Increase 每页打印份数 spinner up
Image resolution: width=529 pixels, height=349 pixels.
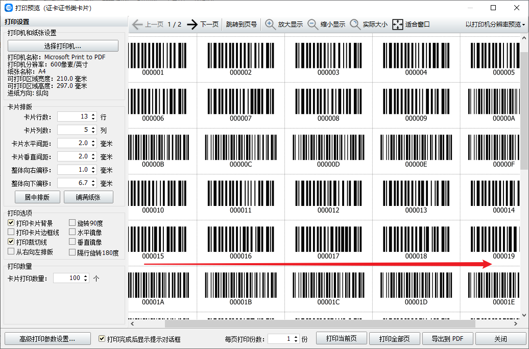[x=296, y=337]
